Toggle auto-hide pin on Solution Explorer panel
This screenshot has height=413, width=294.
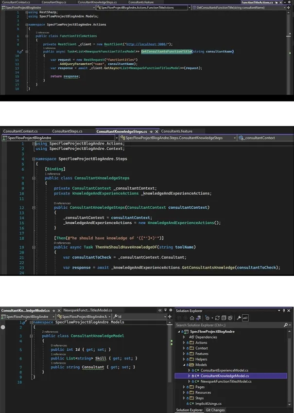pos(284,311)
